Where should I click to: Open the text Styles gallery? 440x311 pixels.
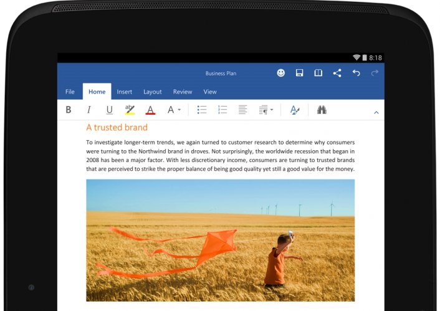coord(294,110)
